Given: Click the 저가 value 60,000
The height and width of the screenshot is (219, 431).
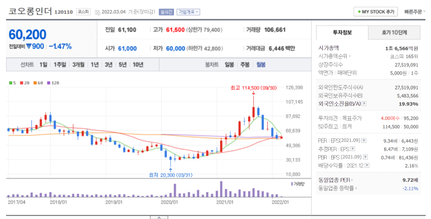Looking at the screenshot, I should pos(176,48).
